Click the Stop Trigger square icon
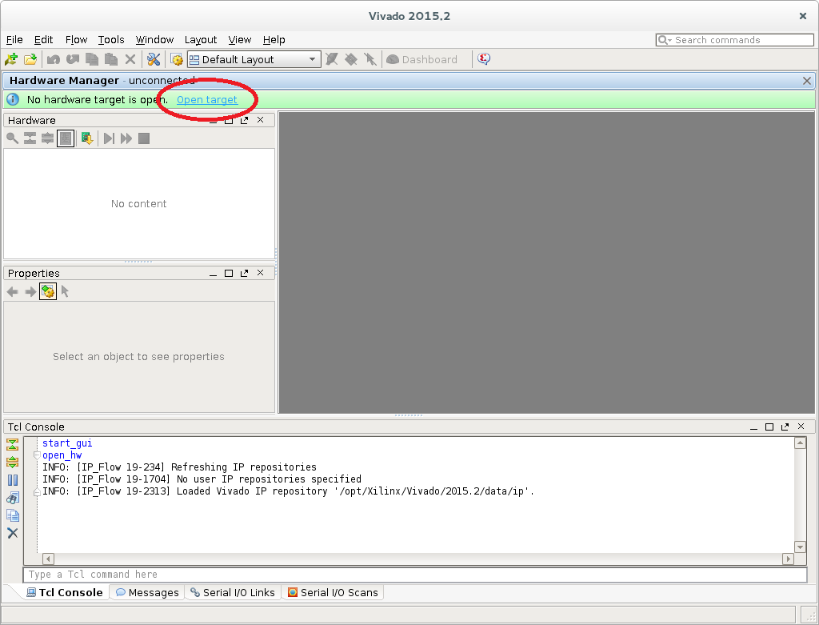This screenshot has height=625, width=819. click(x=144, y=138)
